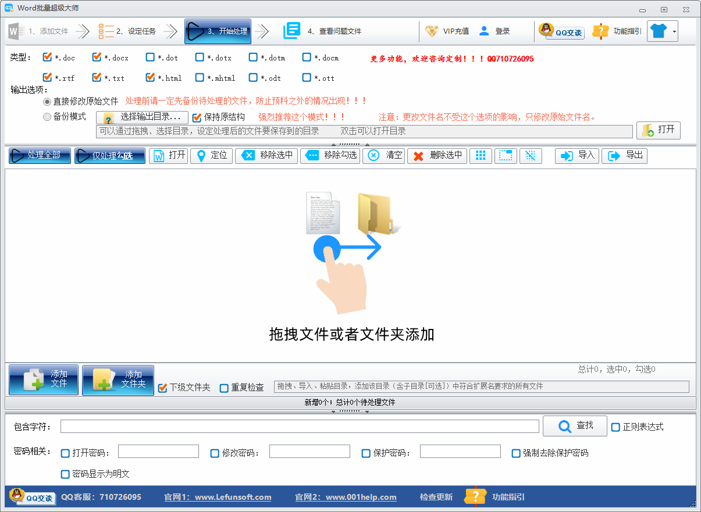Viewport: 701px width, 512px height.
Task: Click Choose Output Directory (选择输出目录...) button
Action: pos(142,117)
